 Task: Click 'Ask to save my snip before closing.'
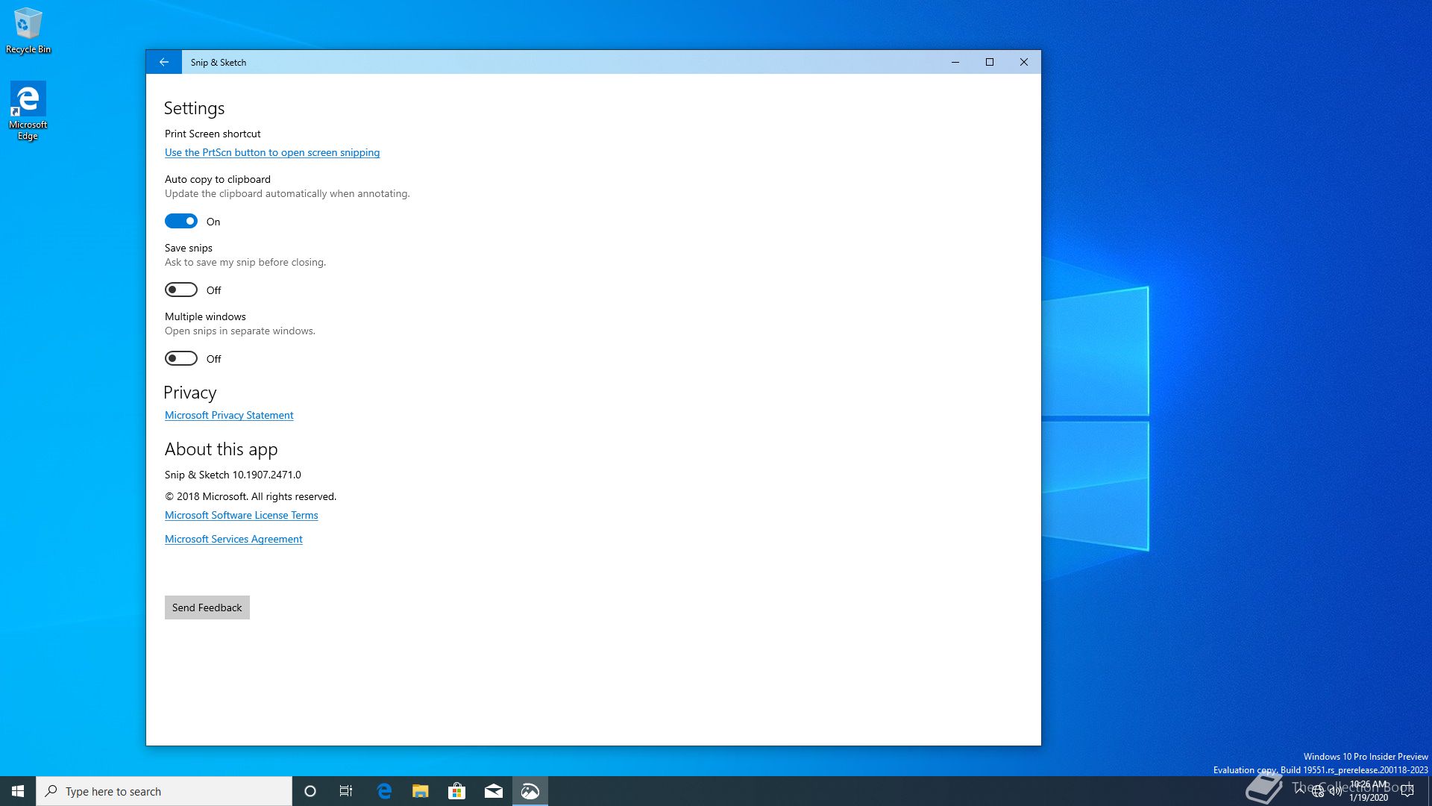pos(245,262)
